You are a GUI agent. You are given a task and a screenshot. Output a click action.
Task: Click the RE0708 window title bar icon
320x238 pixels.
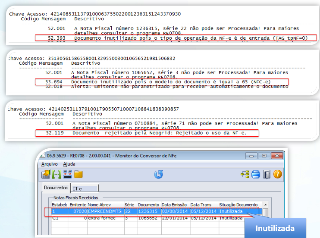[43, 156]
